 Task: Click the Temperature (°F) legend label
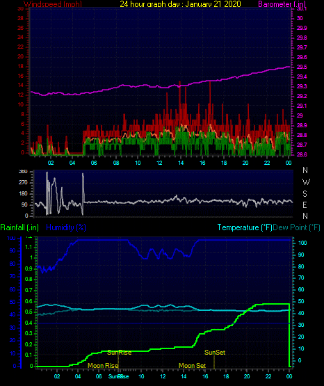[245, 227]
